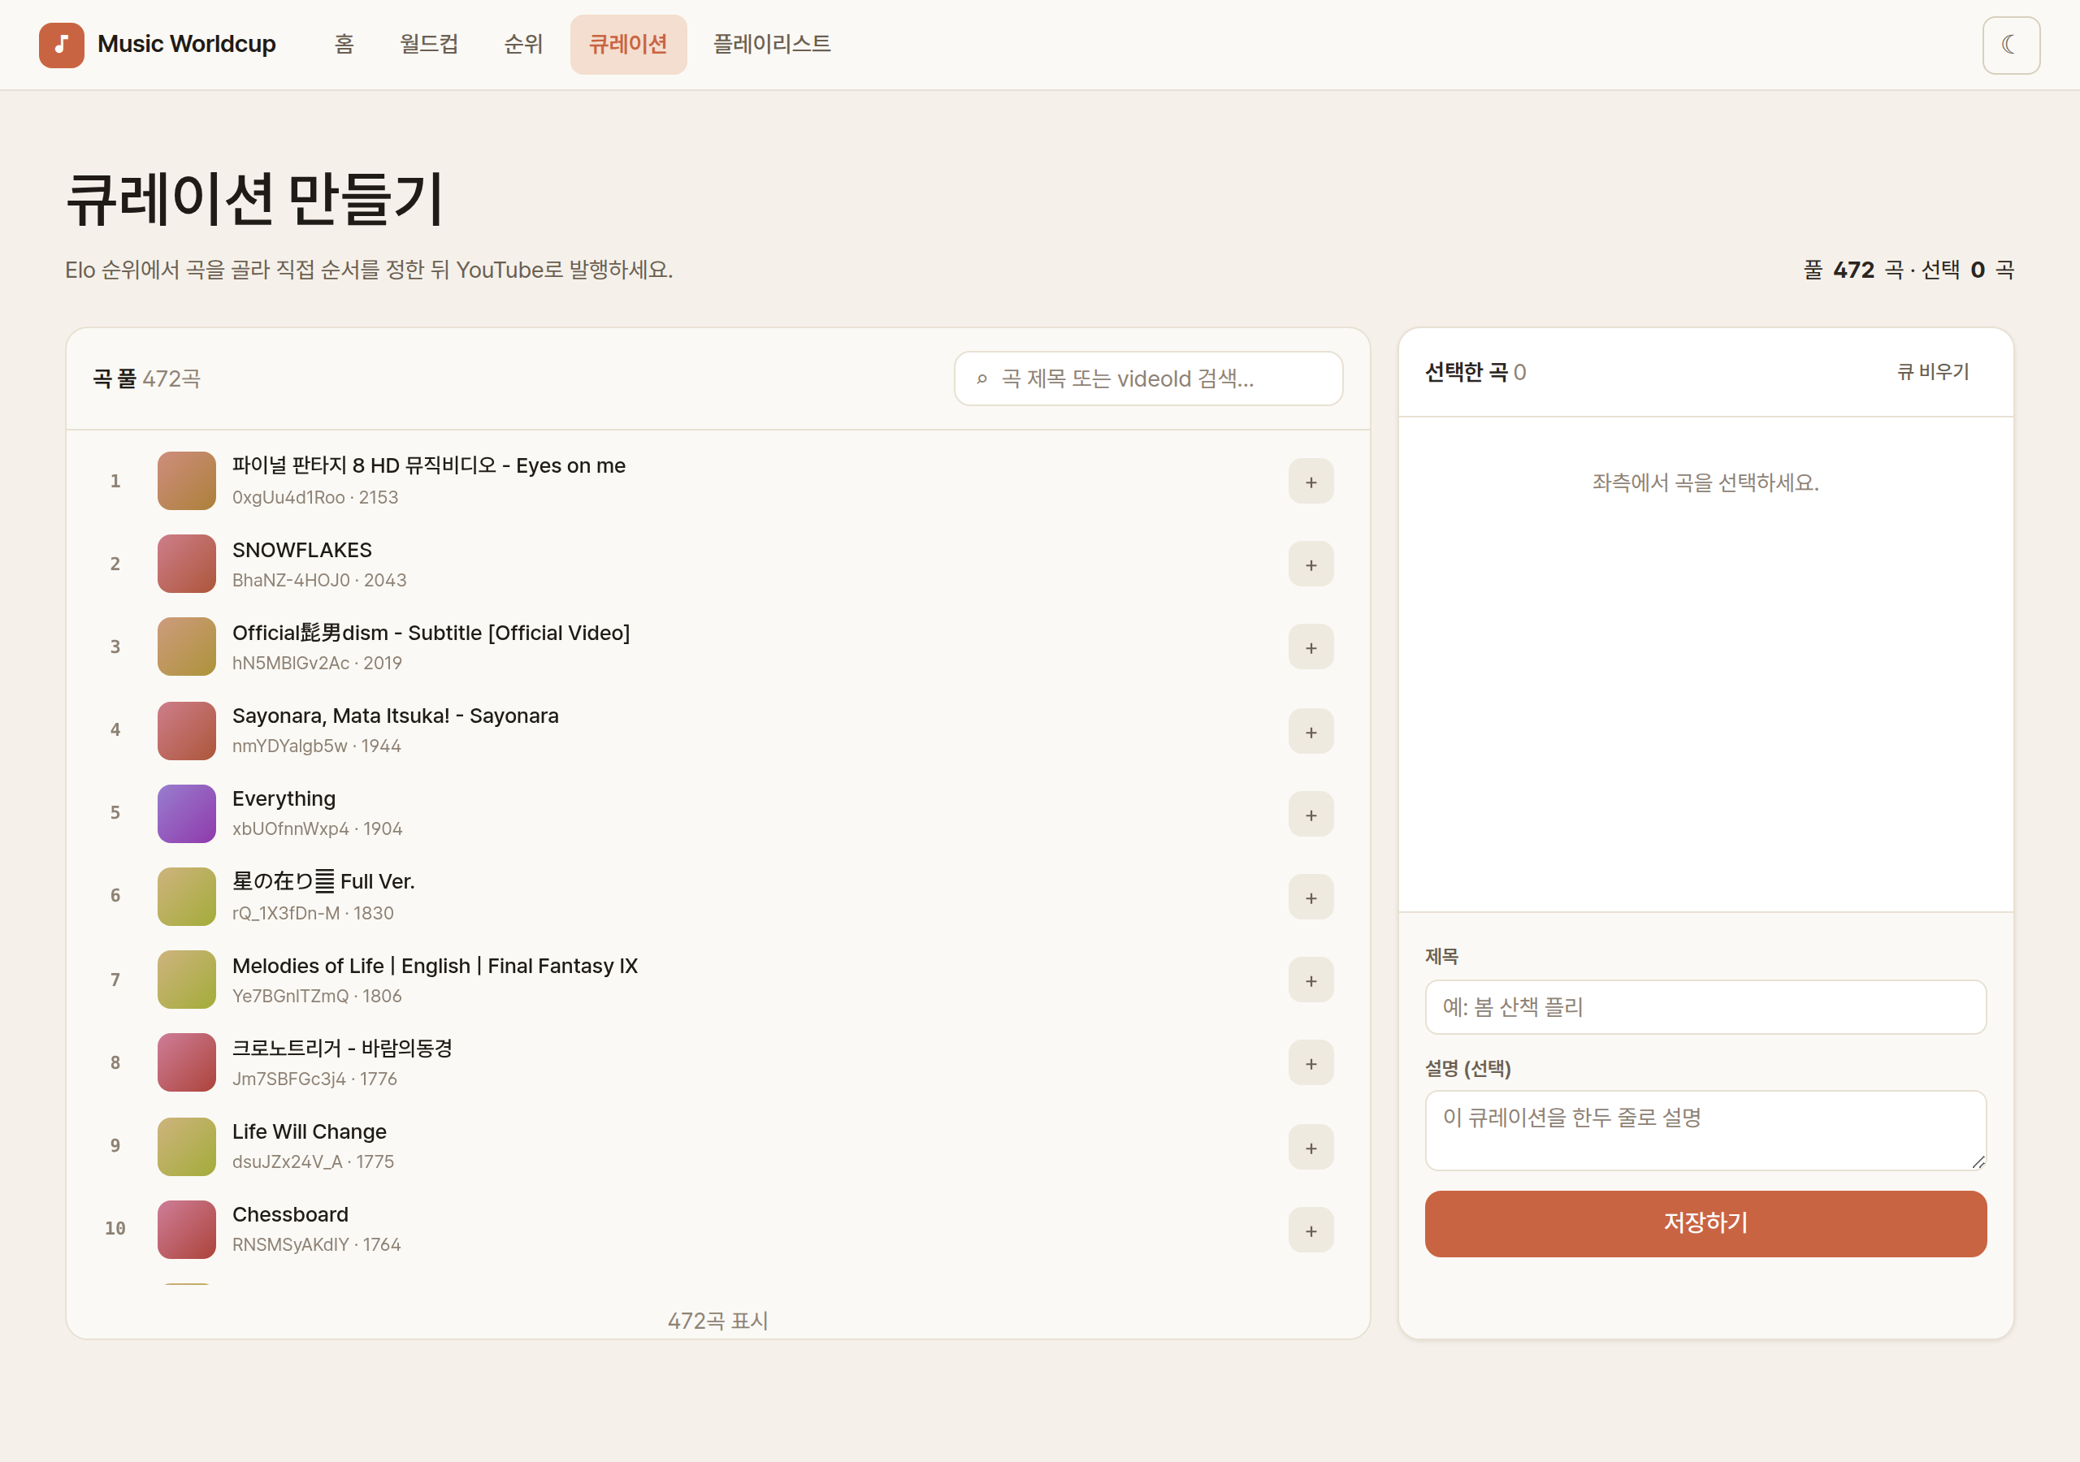The width and height of the screenshot is (2080, 1462).
Task: Add 'Melodies of Life' with the plus icon
Action: [x=1310, y=980]
